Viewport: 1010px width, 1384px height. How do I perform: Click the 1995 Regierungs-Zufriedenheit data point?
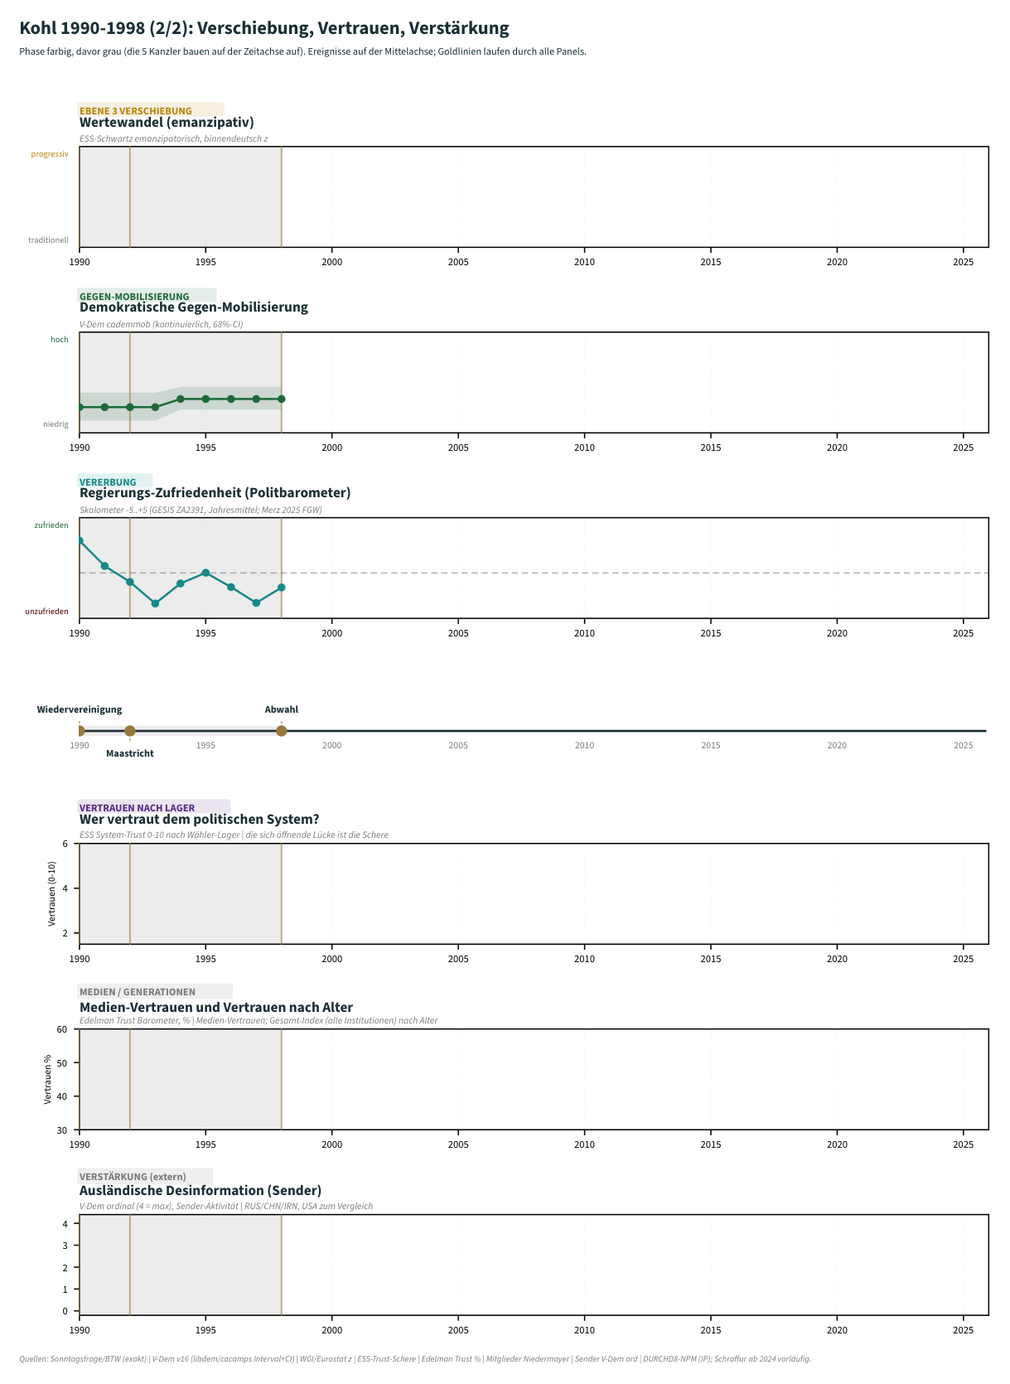tap(205, 573)
